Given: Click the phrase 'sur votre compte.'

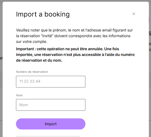Looking at the screenshot, I should (31, 42).
